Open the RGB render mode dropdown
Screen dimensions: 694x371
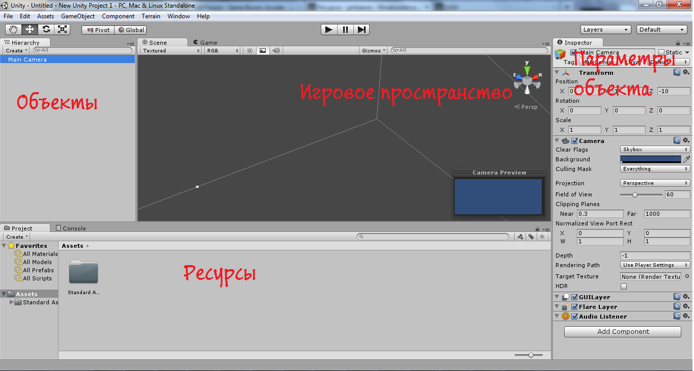(x=222, y=50)
